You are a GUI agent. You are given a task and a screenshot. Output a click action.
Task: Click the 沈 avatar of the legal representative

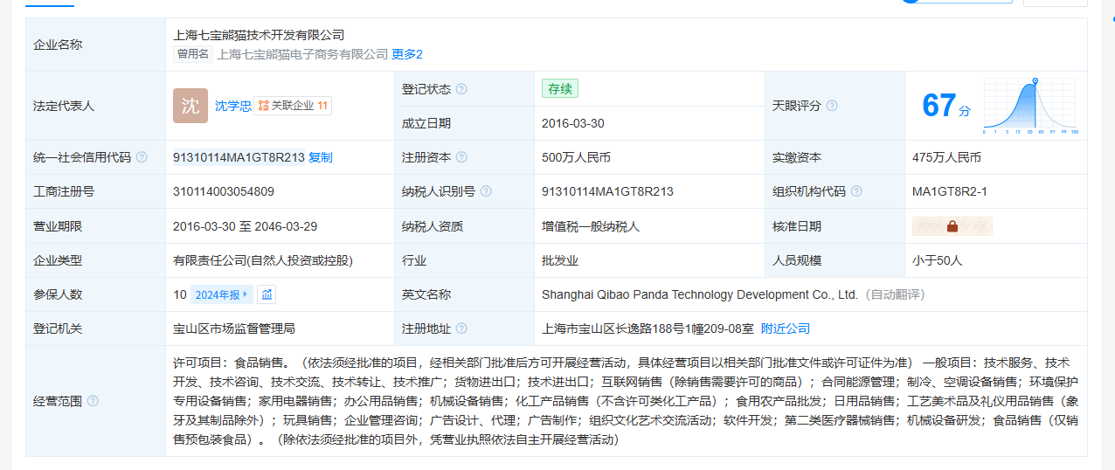point(190,106)
